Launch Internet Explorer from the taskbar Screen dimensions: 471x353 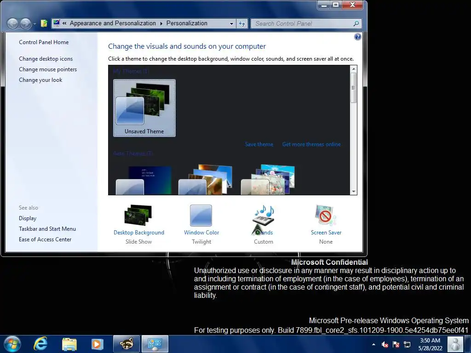tap(40, 344)
